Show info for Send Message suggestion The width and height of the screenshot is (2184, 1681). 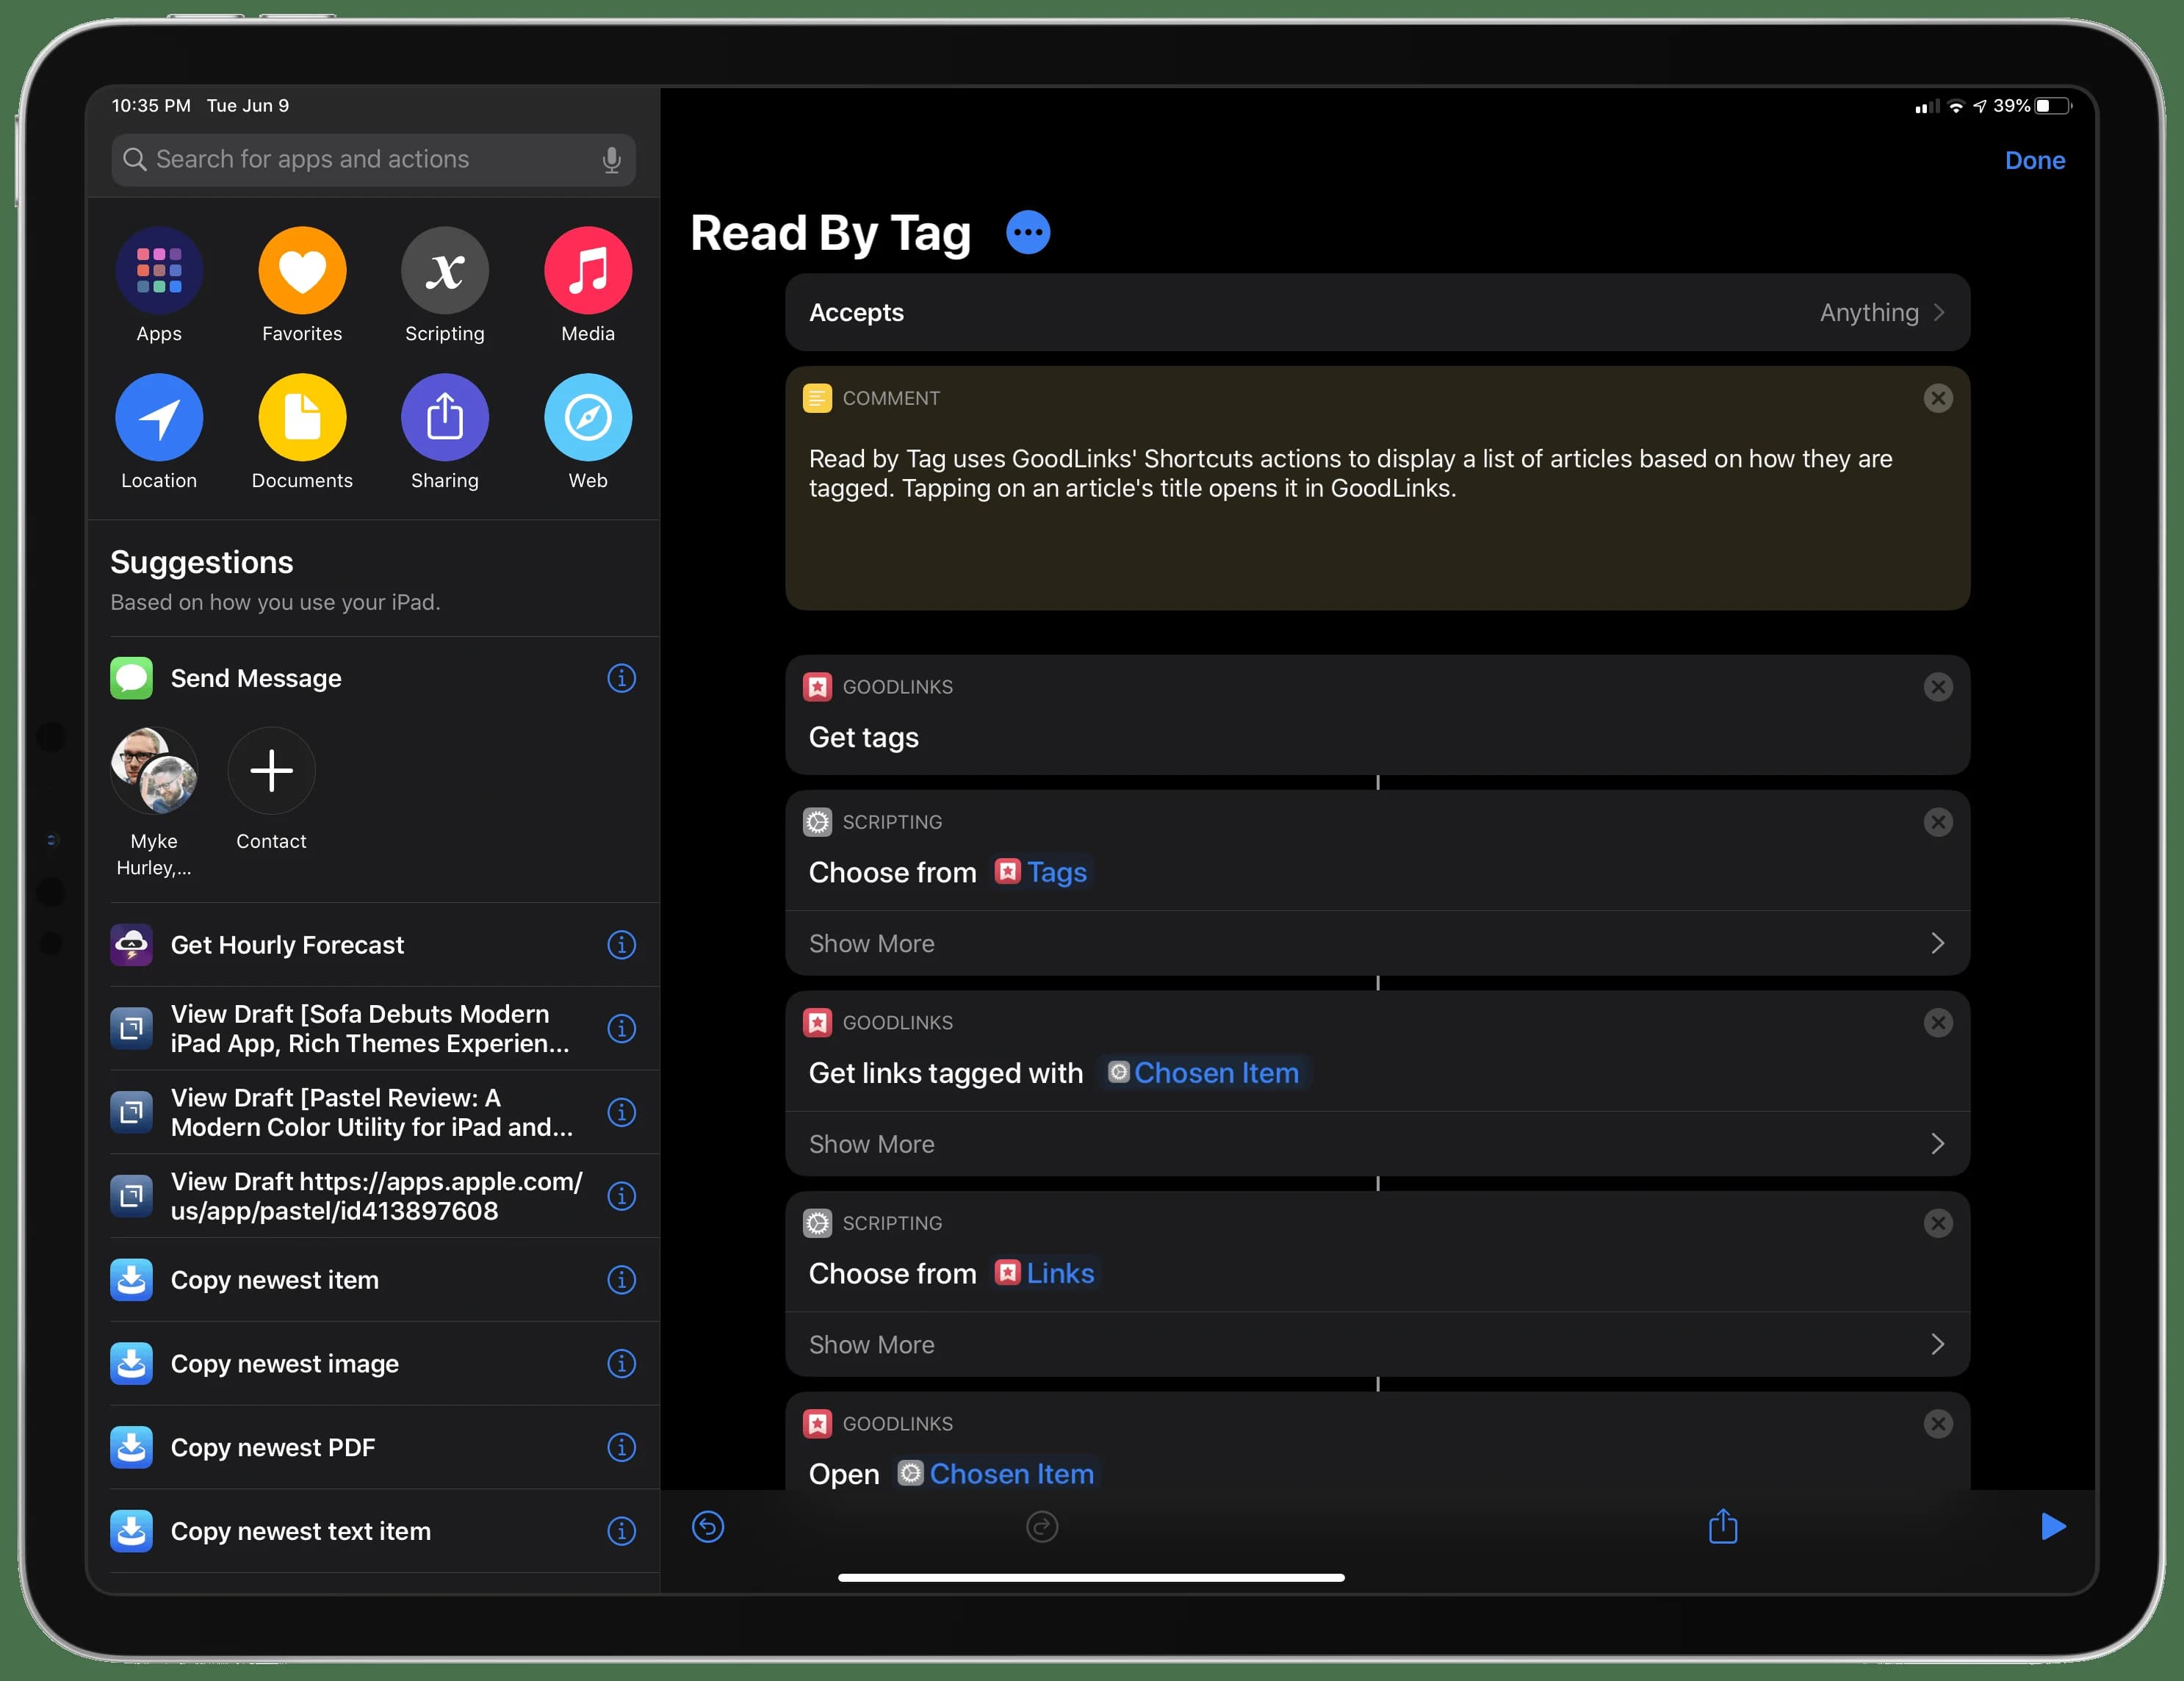[621, 678]
